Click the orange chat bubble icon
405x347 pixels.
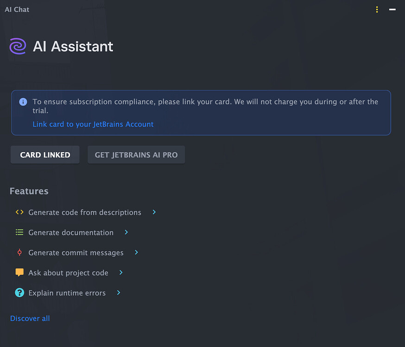(19, 272)
